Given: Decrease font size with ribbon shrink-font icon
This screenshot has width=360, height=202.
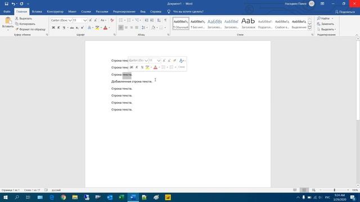Looking at the screenshot, I should coord(96,20).
